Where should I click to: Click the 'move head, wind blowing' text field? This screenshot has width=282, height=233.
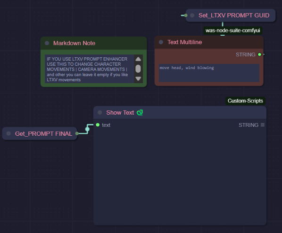(x=209, y=73)
